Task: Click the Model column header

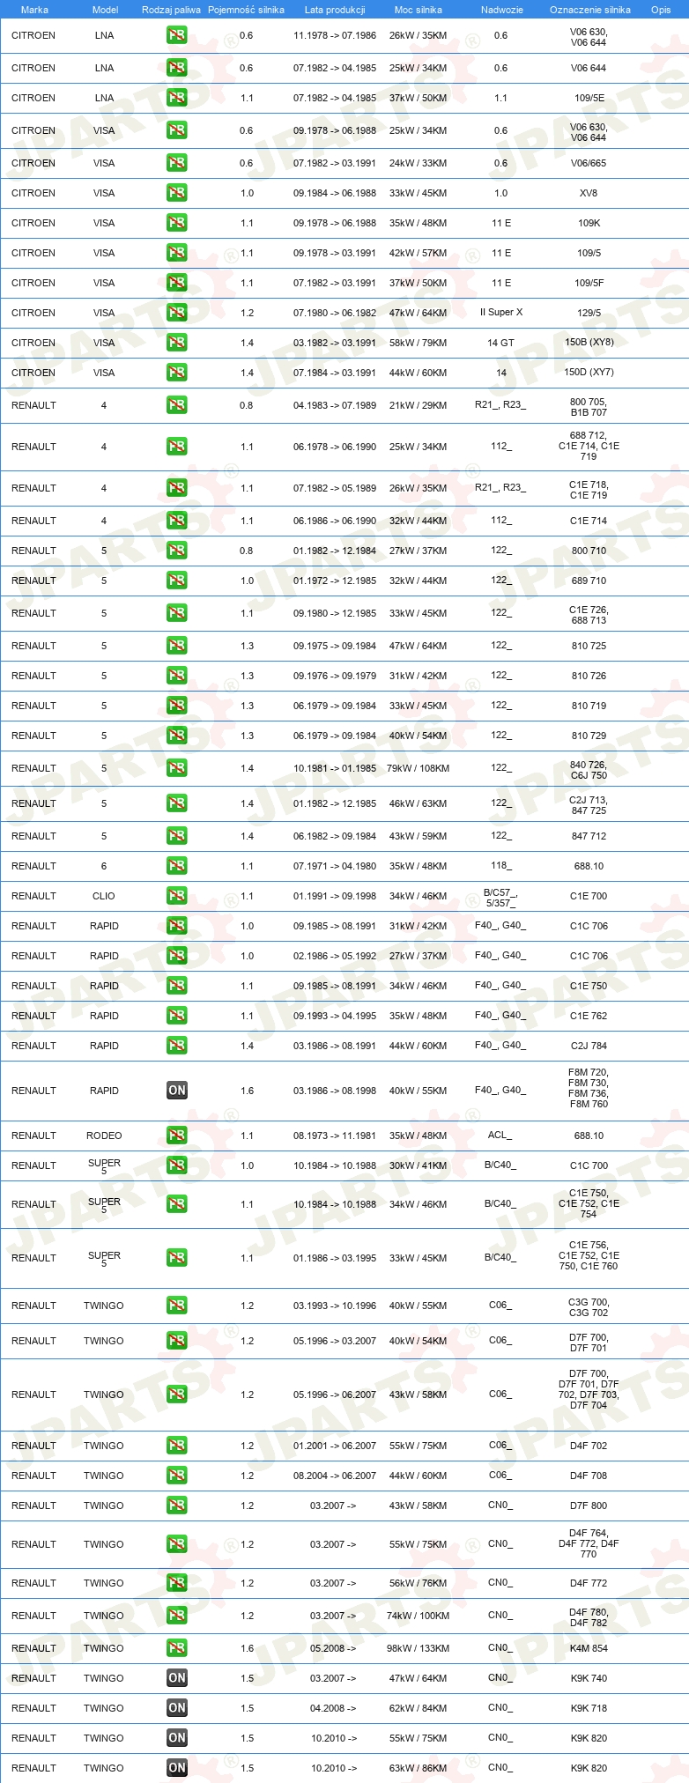Action: 105,10
